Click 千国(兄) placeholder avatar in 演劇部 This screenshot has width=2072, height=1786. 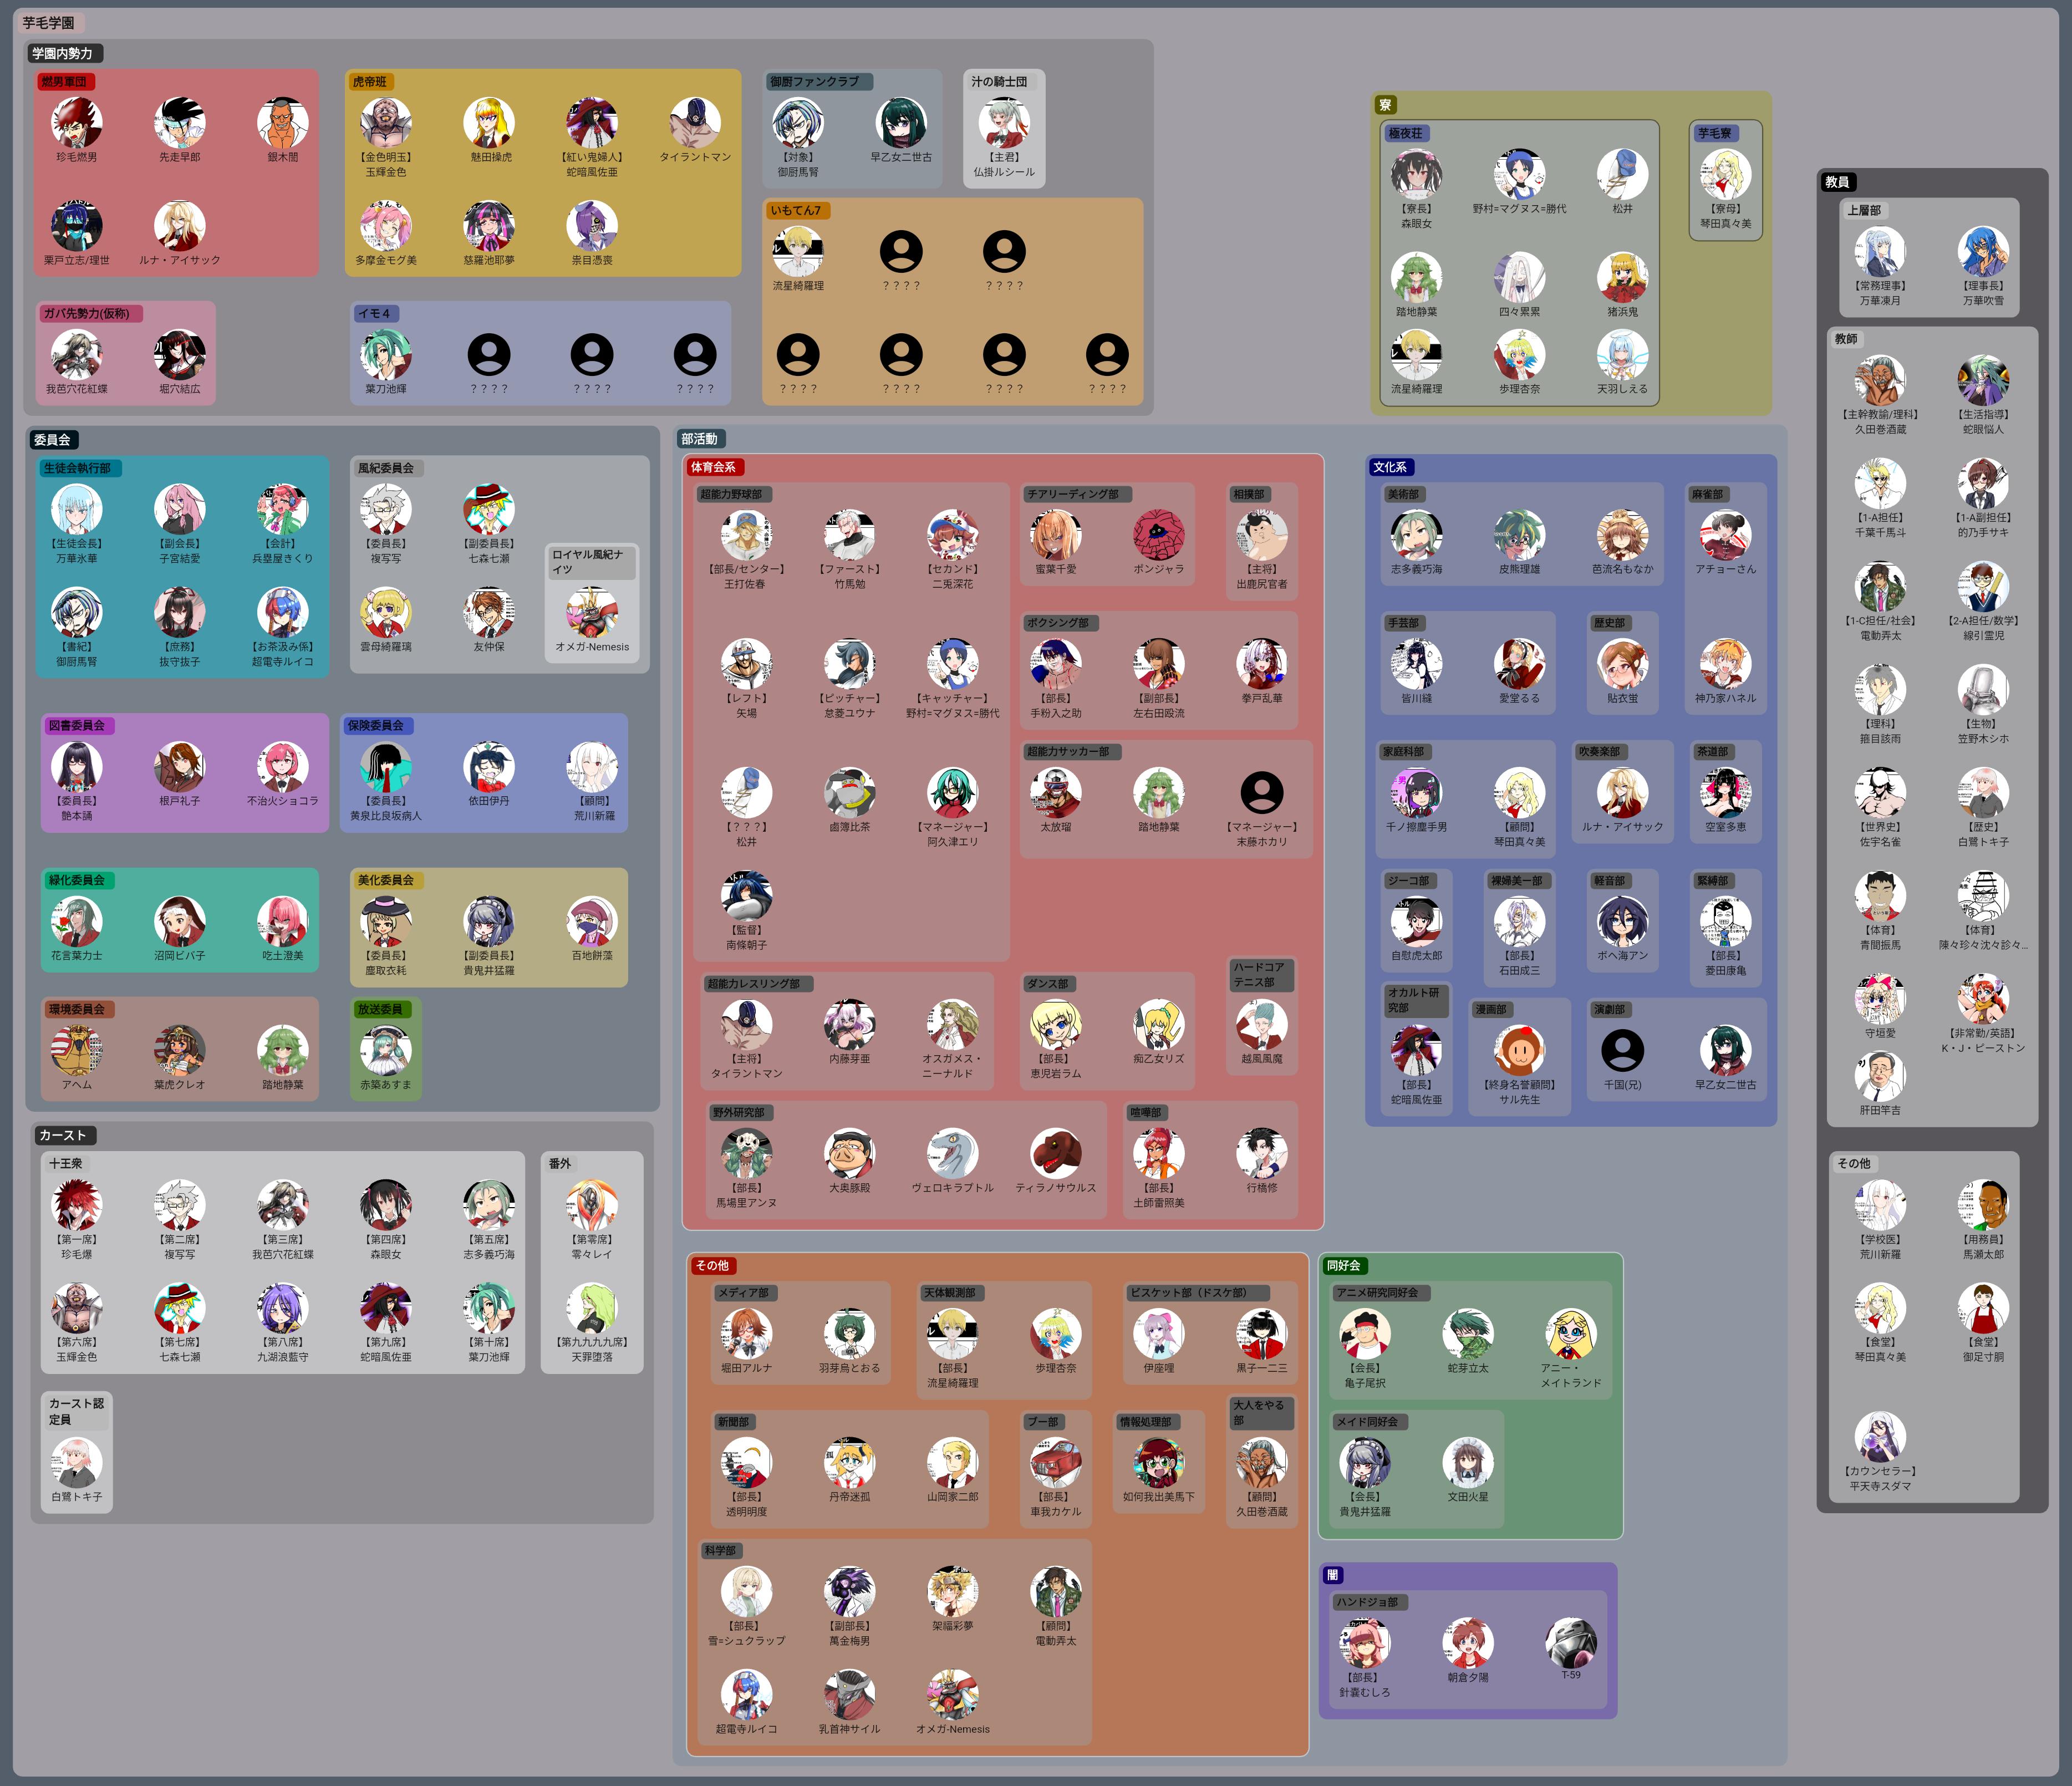[1622, 1050]
